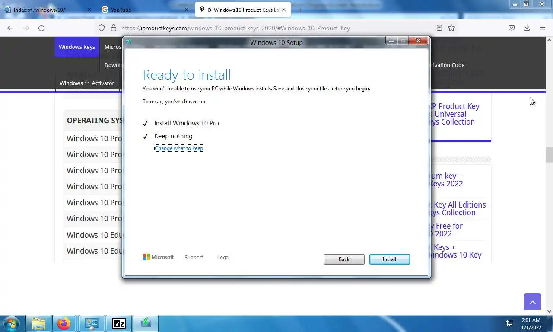The image size is (553, 332).
Task: Open the Support link in Setup
Action: [x=194, y=257]
